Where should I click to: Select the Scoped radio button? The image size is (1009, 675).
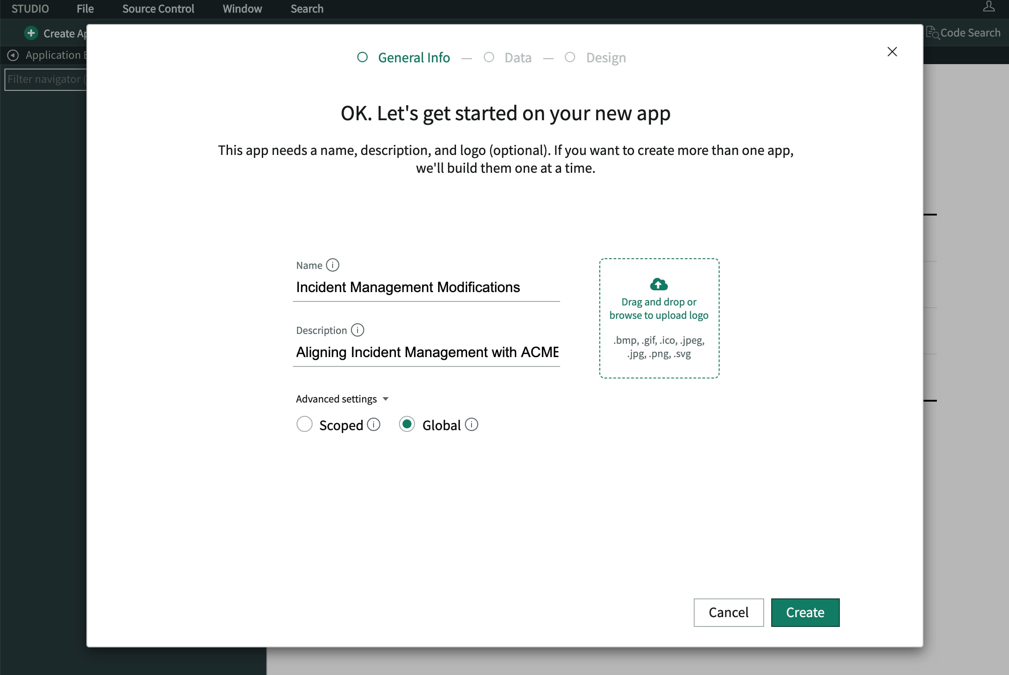305,424
